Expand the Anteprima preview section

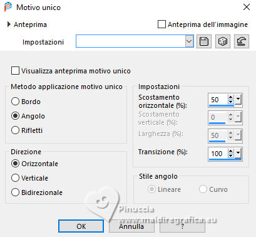pyautogui.click(x=9, y=24)
